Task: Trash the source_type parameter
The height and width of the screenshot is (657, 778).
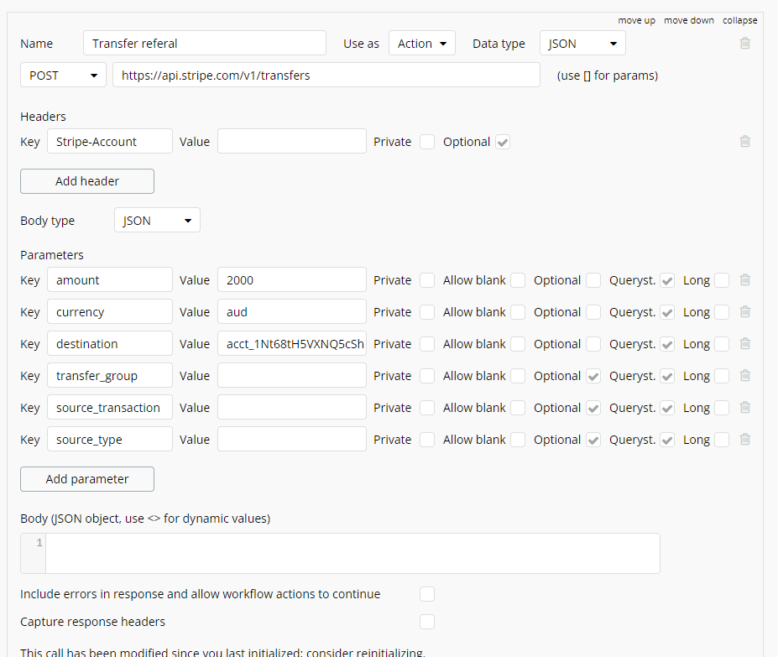Action: click(744, 440)
